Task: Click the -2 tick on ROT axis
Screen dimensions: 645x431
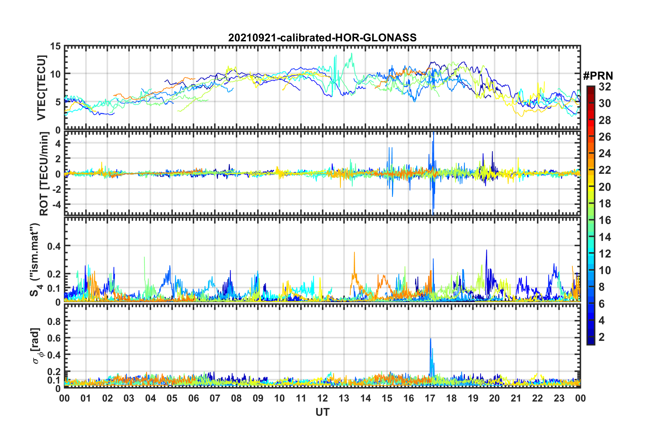Action: click(56, 189)
